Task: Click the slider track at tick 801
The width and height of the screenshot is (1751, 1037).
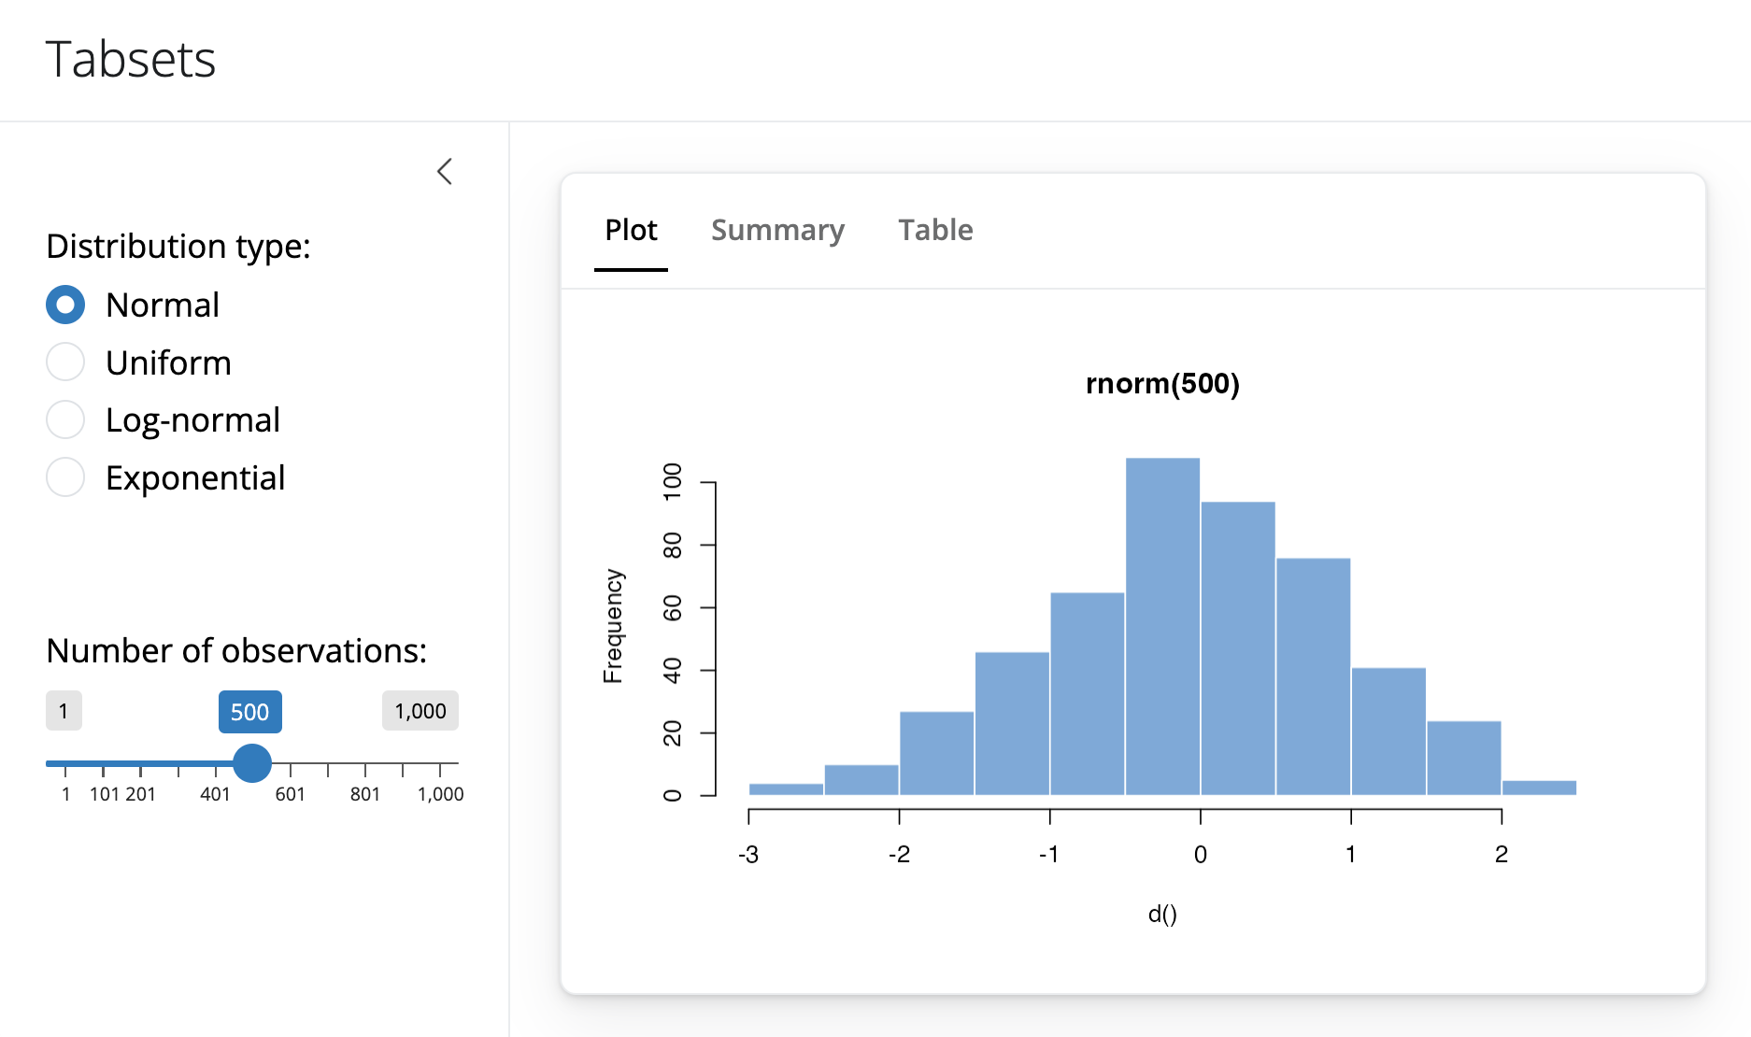Action: tap(365, 763)
